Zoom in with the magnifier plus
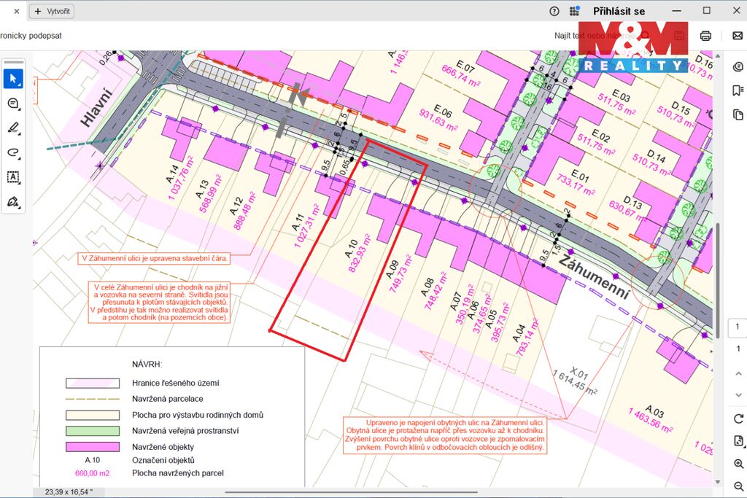Image resolution: width=747 pixels, height=498 pixels. tap(738, 464)
